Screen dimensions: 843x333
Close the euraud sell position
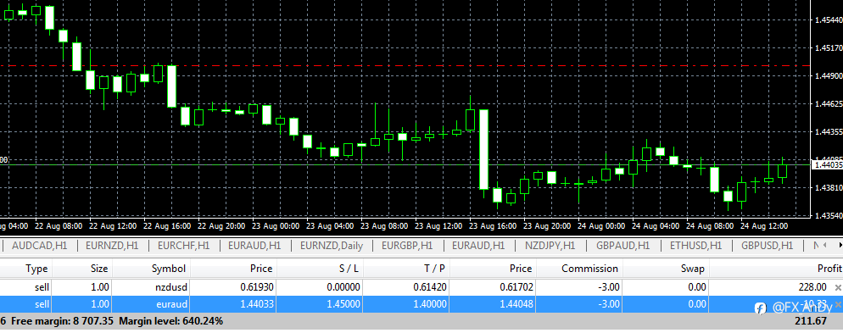click(838, 304)
